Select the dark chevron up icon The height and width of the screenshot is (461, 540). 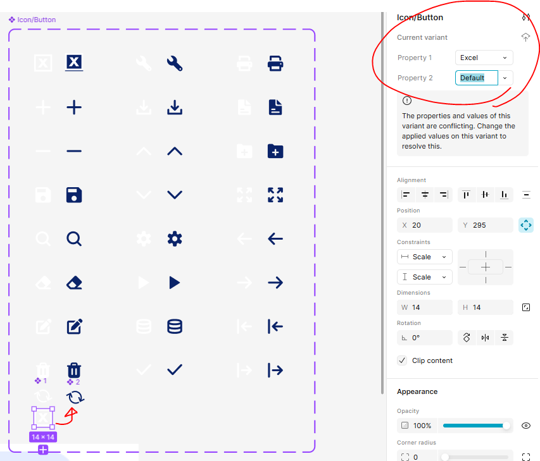pyautogui.click(x=175, y=151)
